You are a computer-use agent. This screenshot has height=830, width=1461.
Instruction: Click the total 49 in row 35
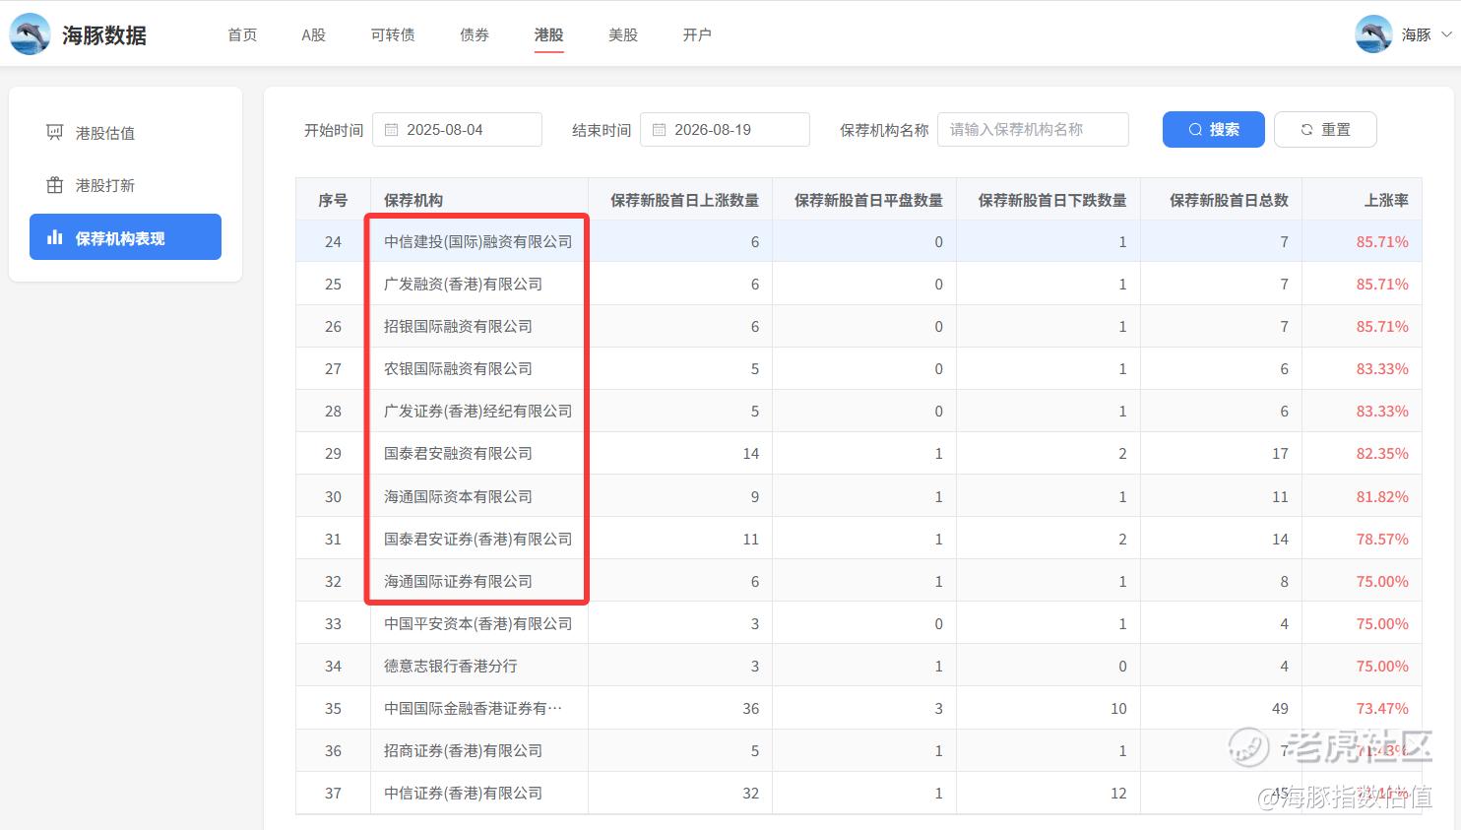tap(1280, 709)
